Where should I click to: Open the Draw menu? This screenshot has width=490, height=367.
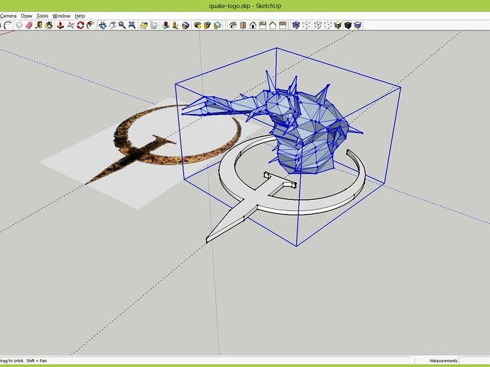coord(26,16)
